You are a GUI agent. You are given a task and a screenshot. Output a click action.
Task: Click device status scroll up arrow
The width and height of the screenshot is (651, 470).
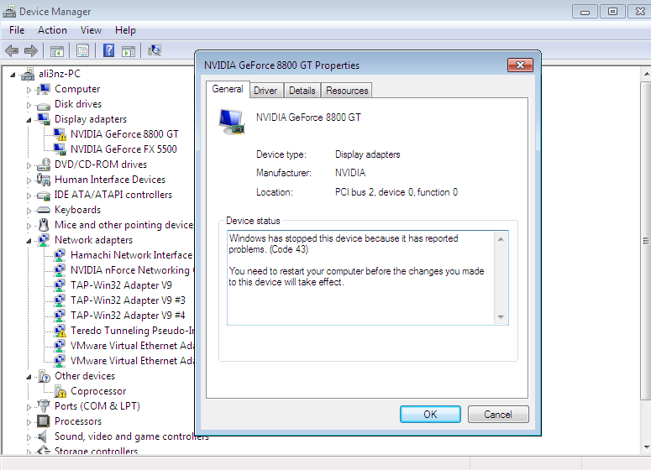[x=501, y=239]
